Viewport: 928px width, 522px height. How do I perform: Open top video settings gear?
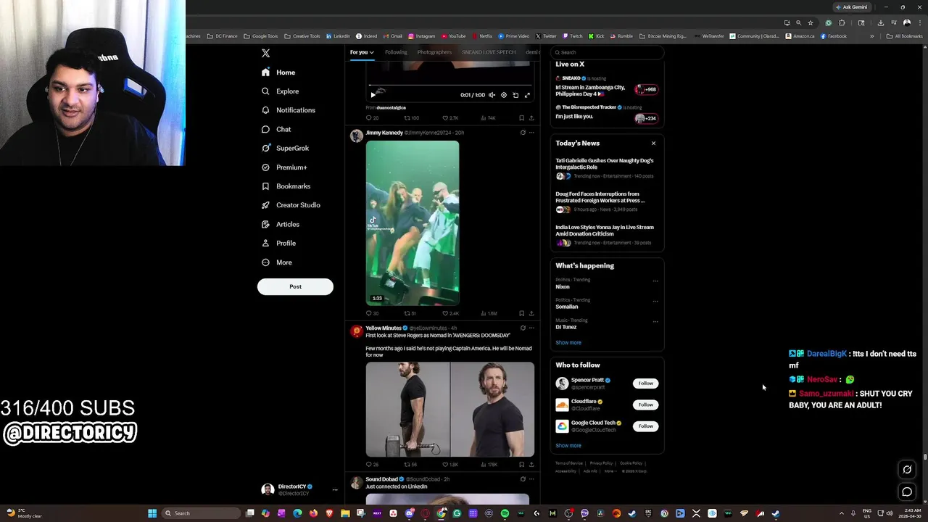pos(504,95)
